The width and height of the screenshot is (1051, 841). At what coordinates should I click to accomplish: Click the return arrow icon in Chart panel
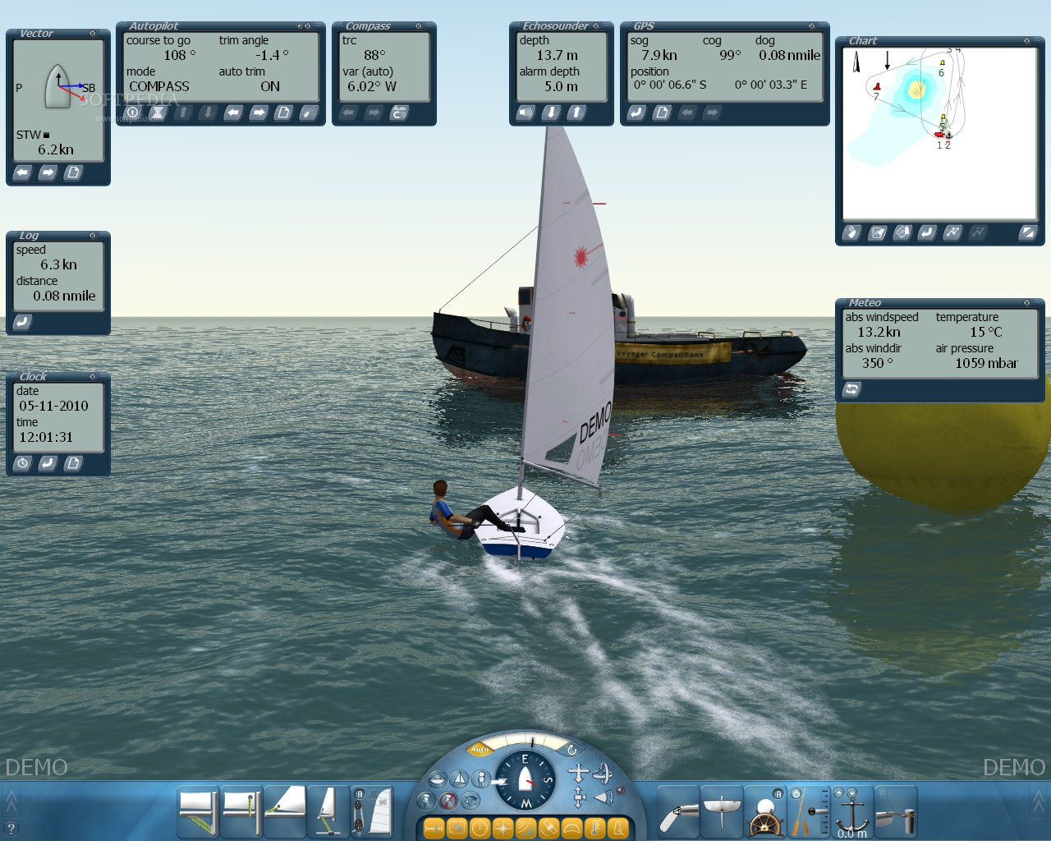pyautogui.click(x=927, y=233)
